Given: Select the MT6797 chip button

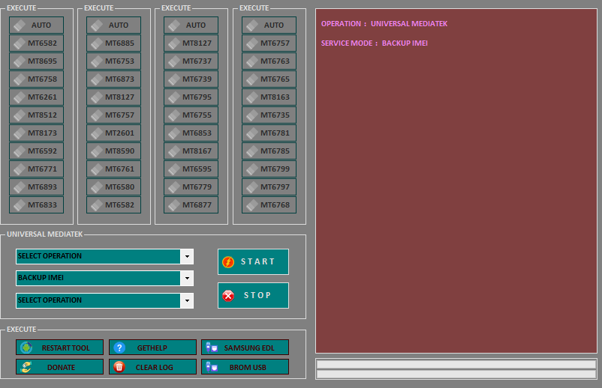Looking at the screenshot, I should [x=269, y=187].
